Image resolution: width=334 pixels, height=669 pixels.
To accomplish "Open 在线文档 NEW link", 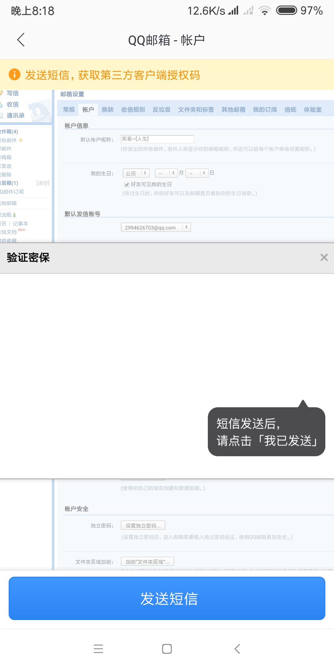I will click(8, 232).
